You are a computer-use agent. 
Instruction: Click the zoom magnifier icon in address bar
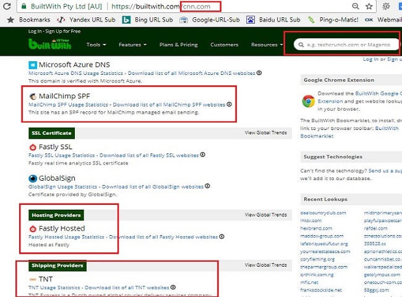[x=356, y=6]
